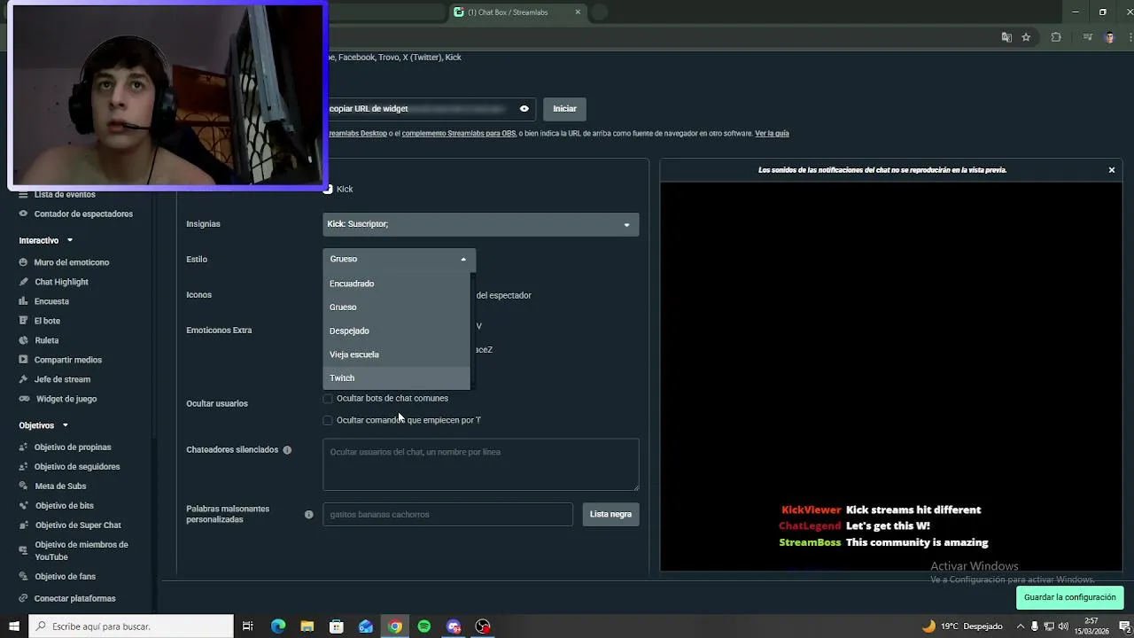Open File Explorer from taskbar

click(x=307, y=626)
